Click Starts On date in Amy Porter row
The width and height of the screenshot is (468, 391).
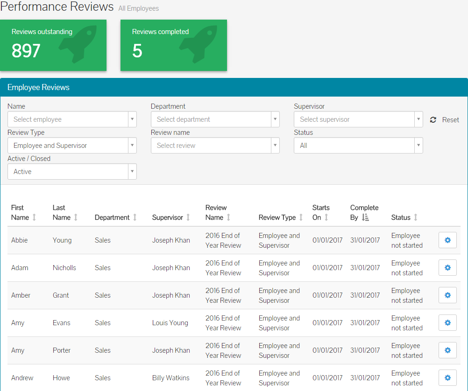[x=327, y=350]
